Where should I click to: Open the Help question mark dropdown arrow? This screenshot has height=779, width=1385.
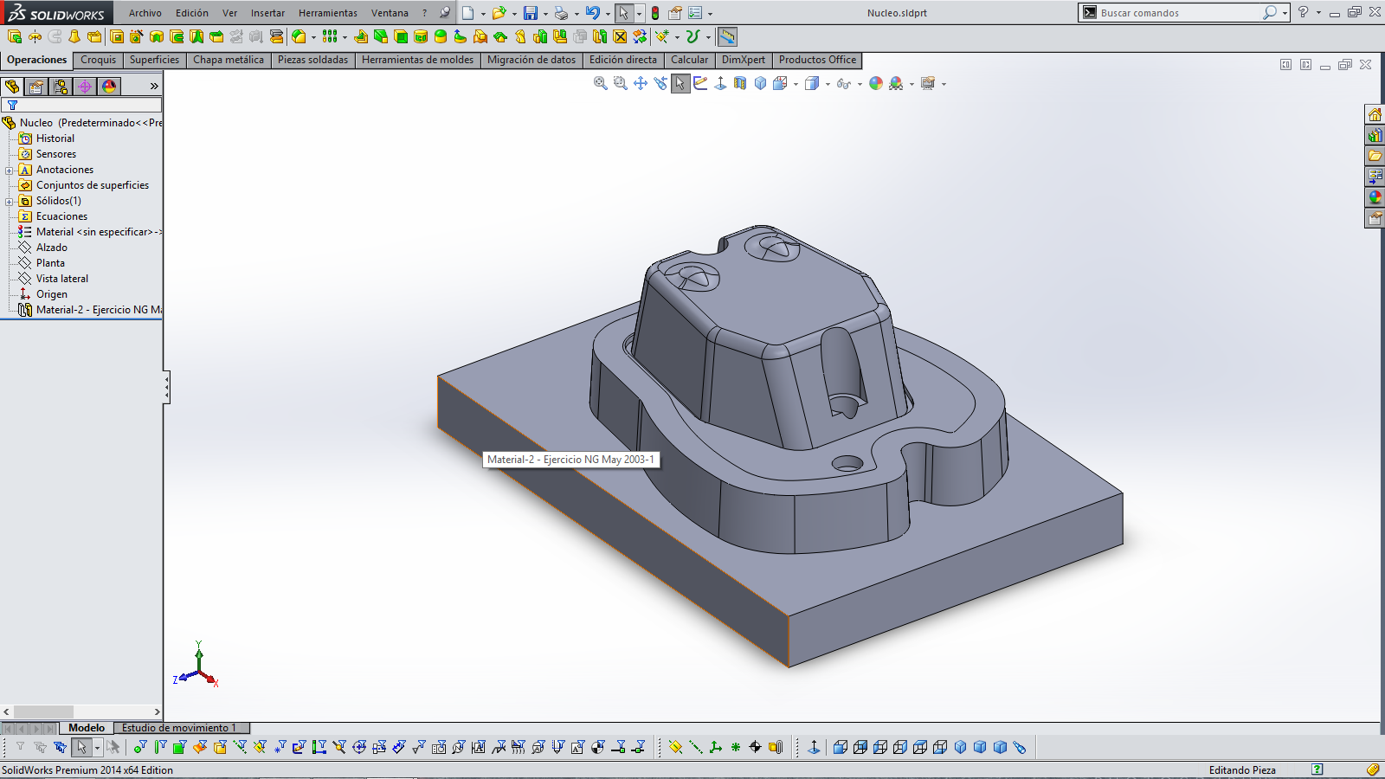(1318, 13)
